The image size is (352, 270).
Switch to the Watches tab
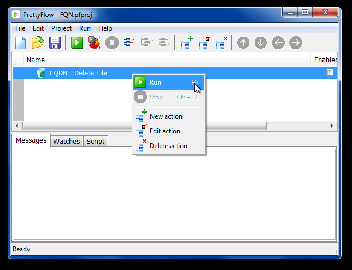(67, 141)
